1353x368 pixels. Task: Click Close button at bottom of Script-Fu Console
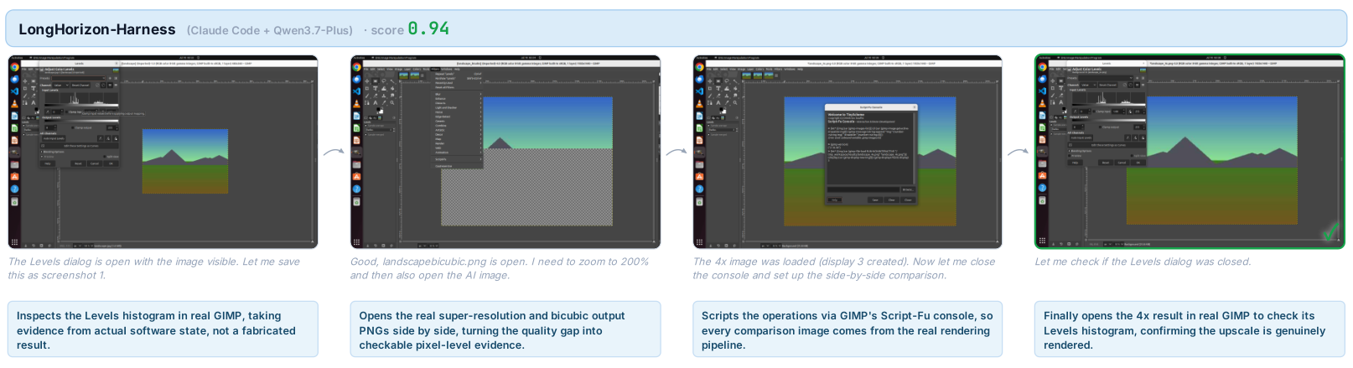click(x=908, y=200)
